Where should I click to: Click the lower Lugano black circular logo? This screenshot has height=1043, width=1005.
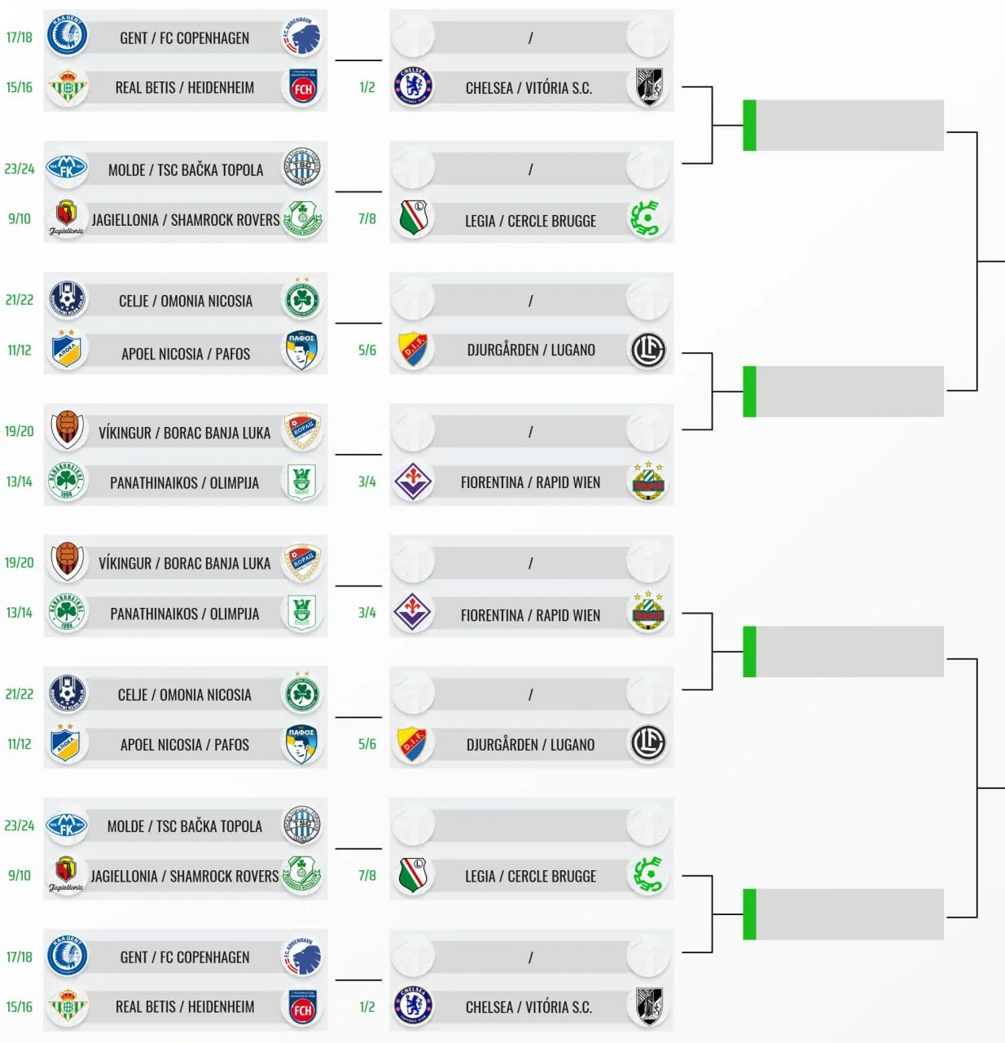click(648, 743)
